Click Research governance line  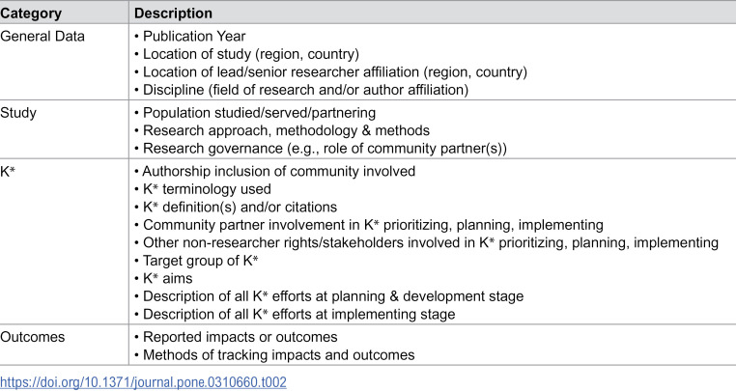pyautogui.click(x=321, y=149)
